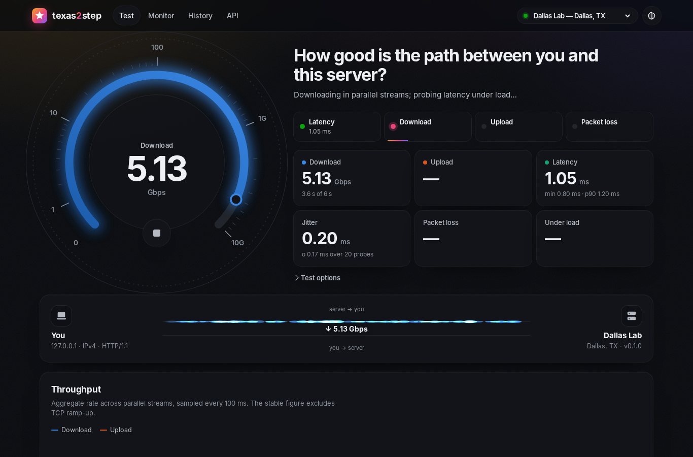Click the '↓ 5.13 Gbps' flow label

coord(346,329)
